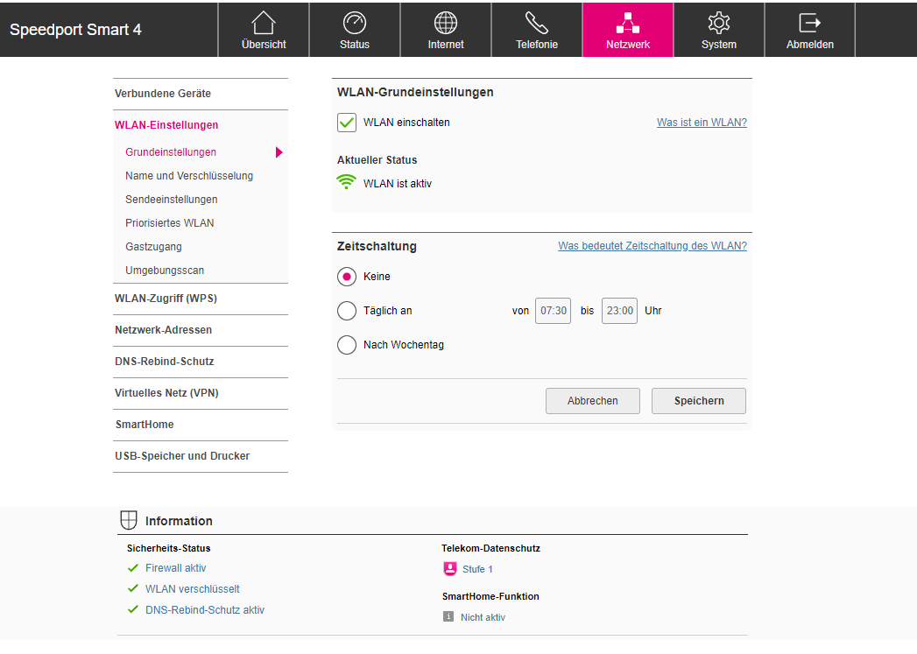Click the Telekom-Datenschutz Stufe 1 icon
This screenshot has height=654, width=917.
450,569
